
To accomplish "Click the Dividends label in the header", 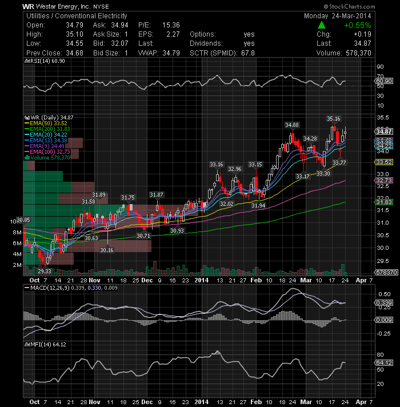I will (x=206, y=43).
